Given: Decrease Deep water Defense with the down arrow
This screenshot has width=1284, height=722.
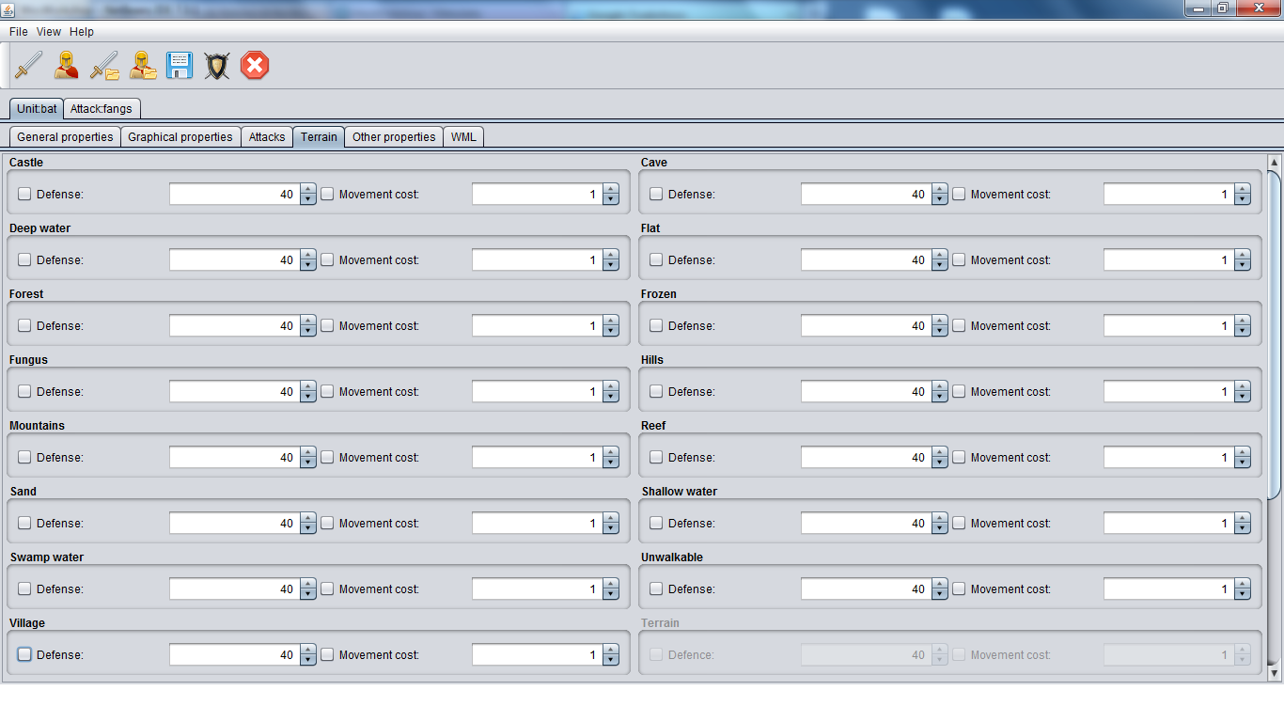Looking at the screenshot, I should [308, 266].
